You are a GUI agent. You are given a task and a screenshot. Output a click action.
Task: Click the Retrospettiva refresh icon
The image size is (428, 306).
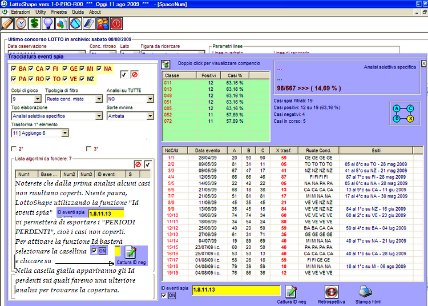pyautogui.click(x=332, y=292)
